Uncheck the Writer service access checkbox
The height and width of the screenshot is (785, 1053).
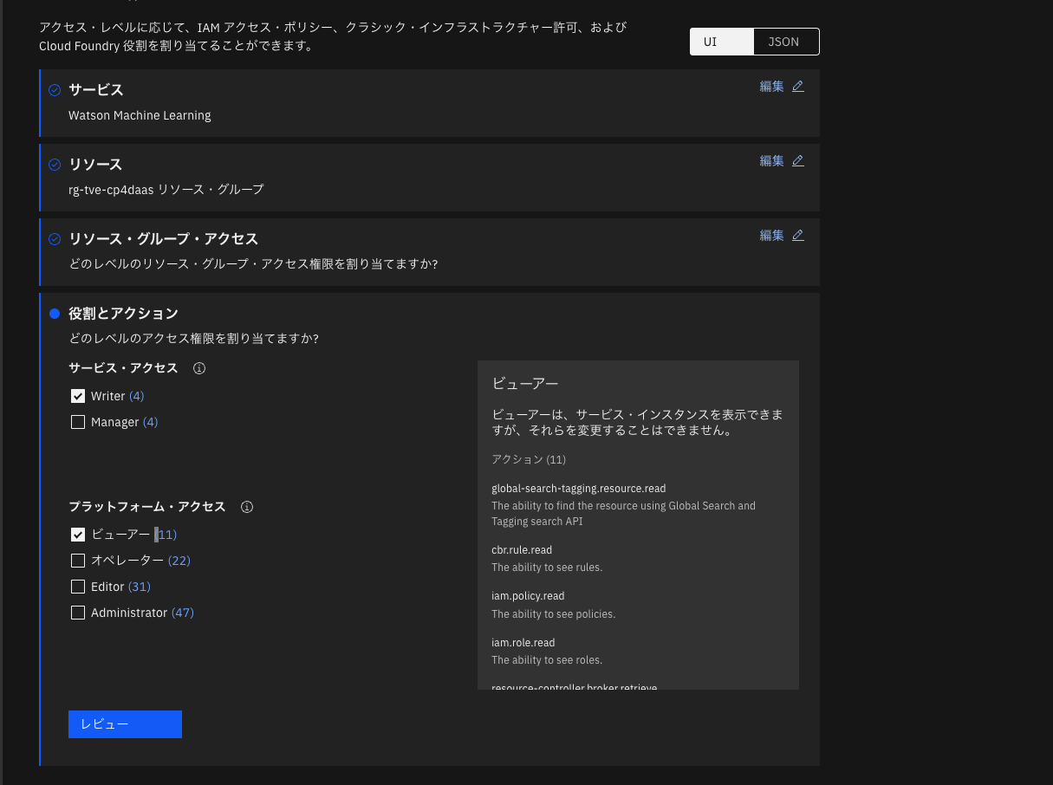(78, 396)
